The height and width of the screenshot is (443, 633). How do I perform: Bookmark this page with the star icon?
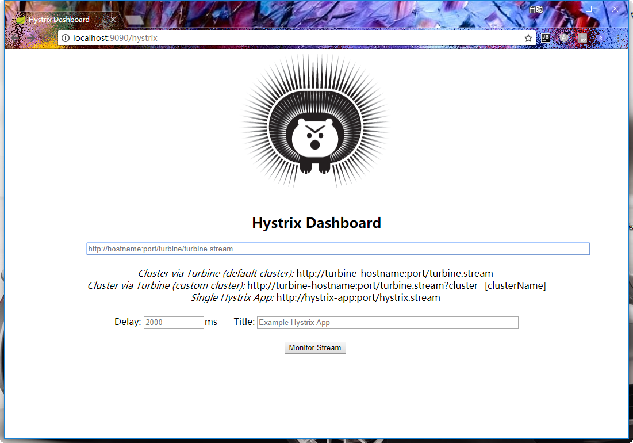(x=528, y=38)
